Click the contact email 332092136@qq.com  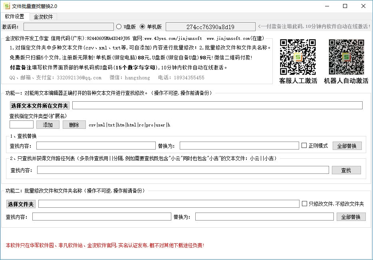tap(79, 78)
